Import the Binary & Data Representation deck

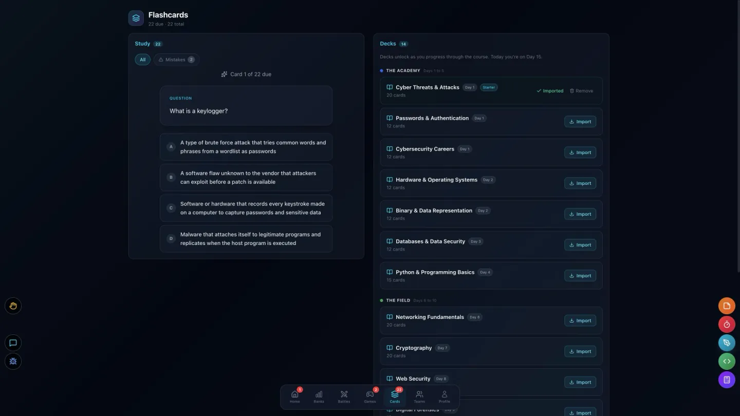tap(580, 214)
